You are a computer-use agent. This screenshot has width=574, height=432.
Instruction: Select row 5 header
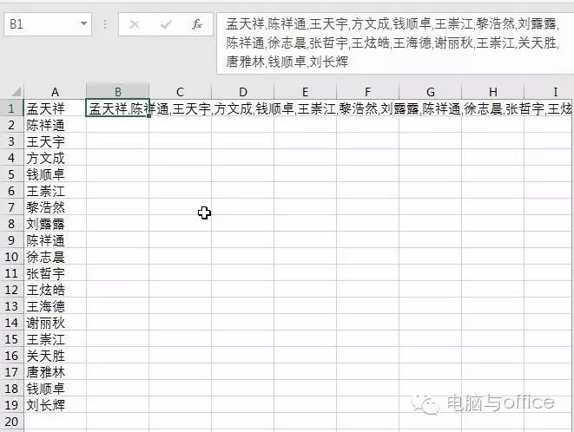(x=11, y=174)
